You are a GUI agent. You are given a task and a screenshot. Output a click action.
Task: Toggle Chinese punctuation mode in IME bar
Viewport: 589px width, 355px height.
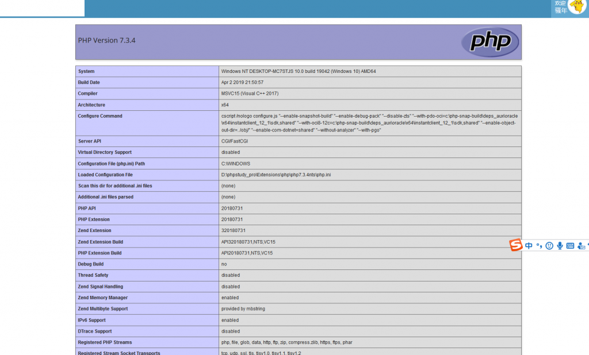[x=539, y=246]
